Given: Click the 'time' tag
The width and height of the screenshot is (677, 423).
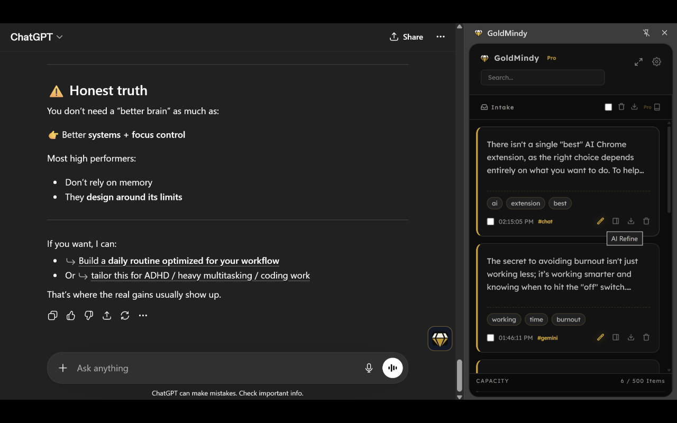Looking at the screenshot, I should pos(536,319).
